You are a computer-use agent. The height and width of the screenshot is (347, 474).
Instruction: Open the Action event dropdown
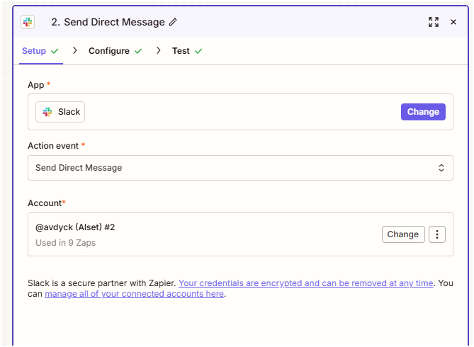240,168
